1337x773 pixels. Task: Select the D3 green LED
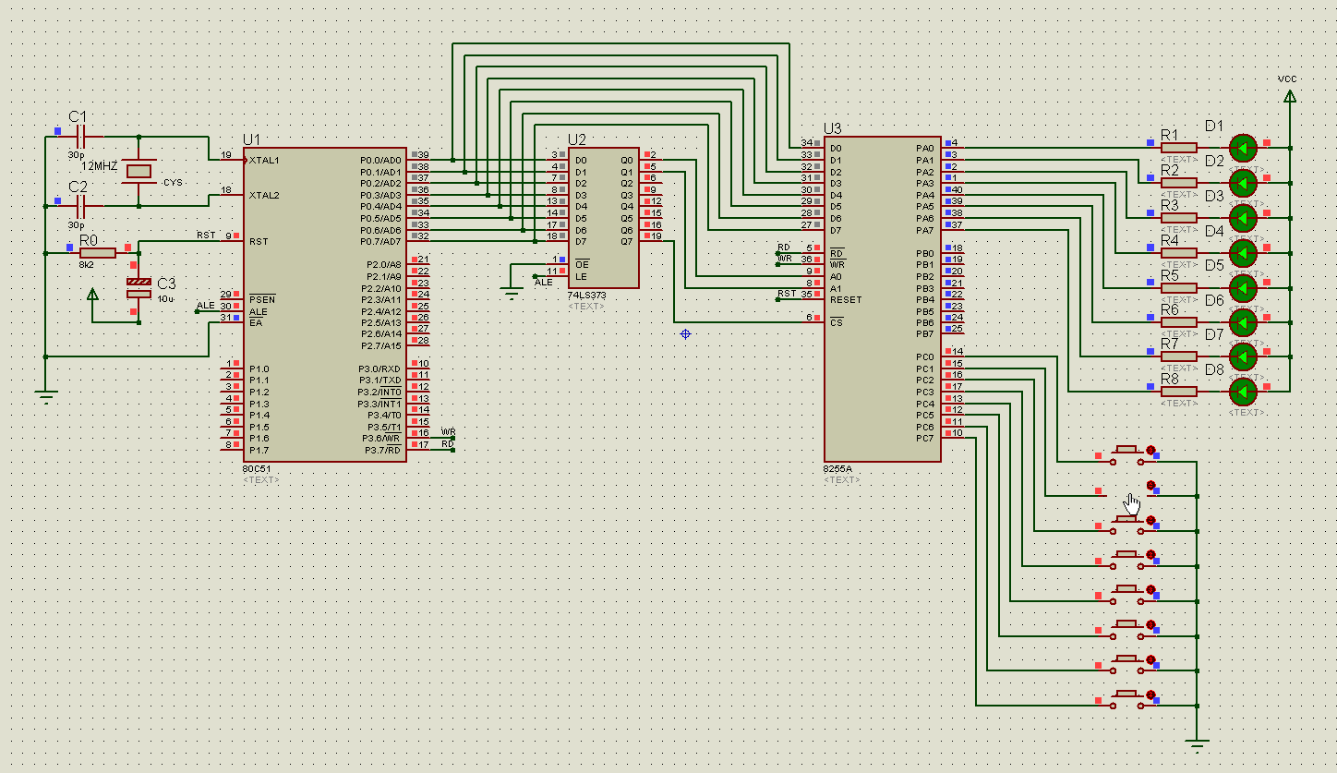[1244, 217]
